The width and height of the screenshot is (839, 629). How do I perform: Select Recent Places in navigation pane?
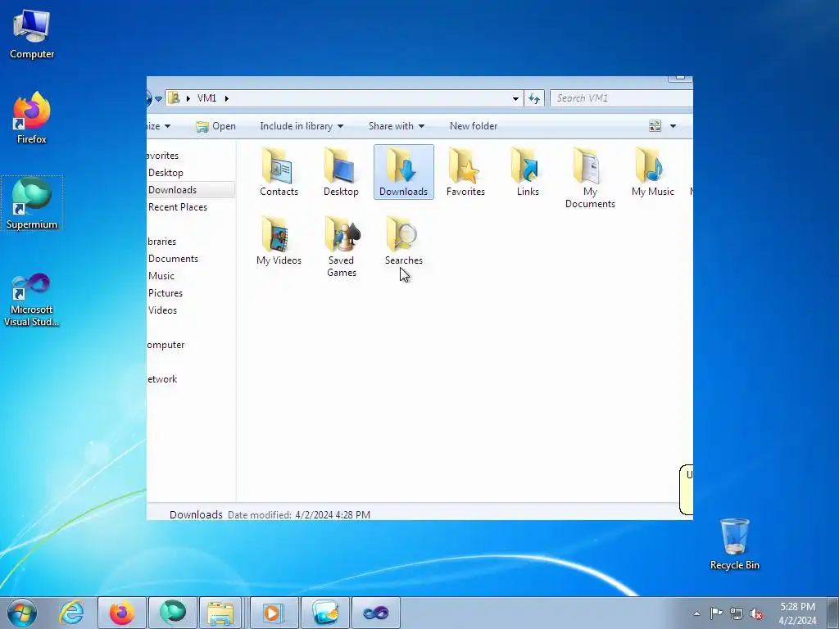click(x=177, y=207)
